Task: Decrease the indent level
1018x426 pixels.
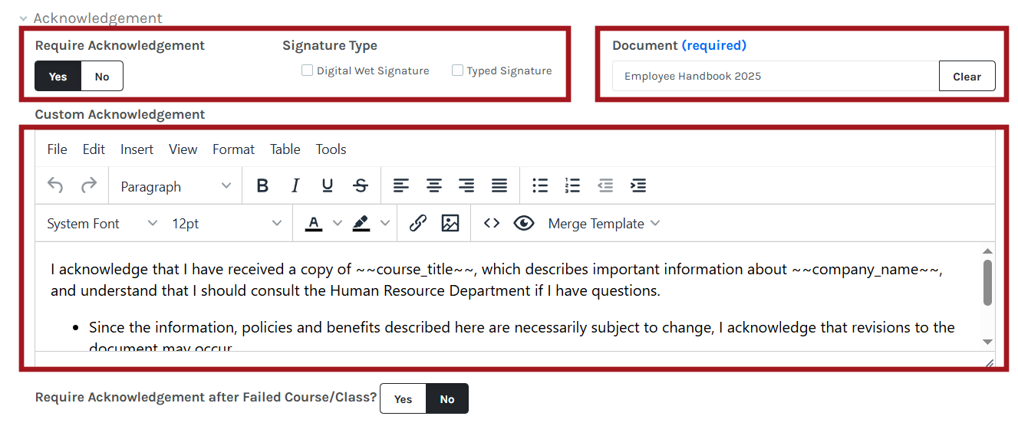Action: [x=605, y=185]
